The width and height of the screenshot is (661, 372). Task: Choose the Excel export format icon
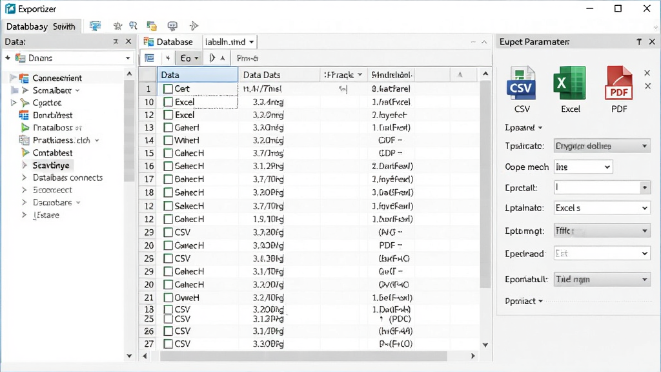570,83
